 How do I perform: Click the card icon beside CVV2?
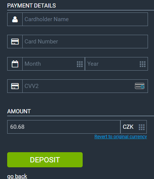[15, 86]
